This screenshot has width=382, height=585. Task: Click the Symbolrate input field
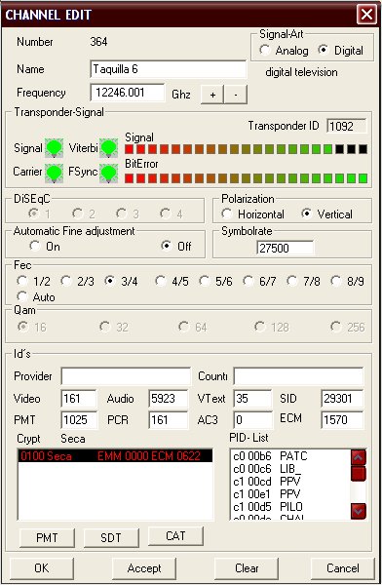[286, 248]
